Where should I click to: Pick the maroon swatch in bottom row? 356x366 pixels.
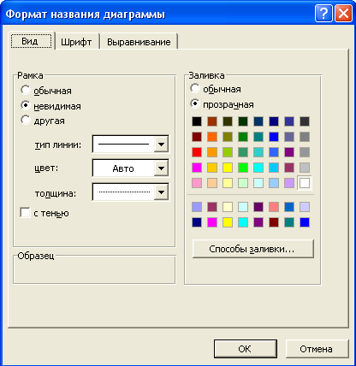click(274, 222)
